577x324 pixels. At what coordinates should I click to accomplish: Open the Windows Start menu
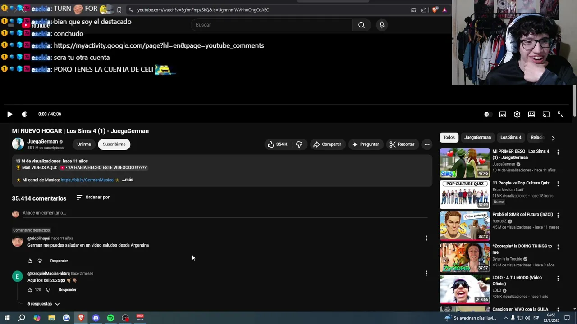point(7,318)
